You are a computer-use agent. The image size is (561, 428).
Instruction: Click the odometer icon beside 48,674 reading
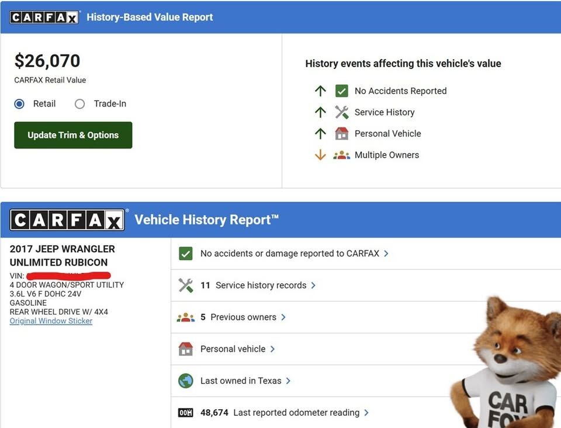click(185, 413)
